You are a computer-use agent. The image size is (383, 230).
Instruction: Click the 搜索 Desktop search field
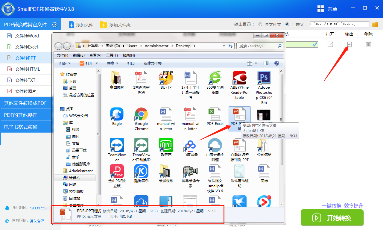260,46
